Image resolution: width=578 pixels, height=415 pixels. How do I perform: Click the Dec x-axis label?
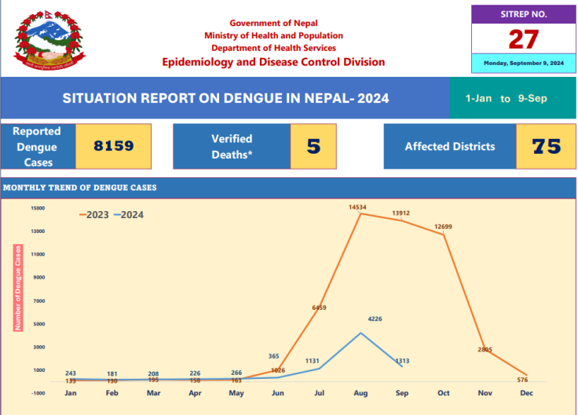coord(526,393)
